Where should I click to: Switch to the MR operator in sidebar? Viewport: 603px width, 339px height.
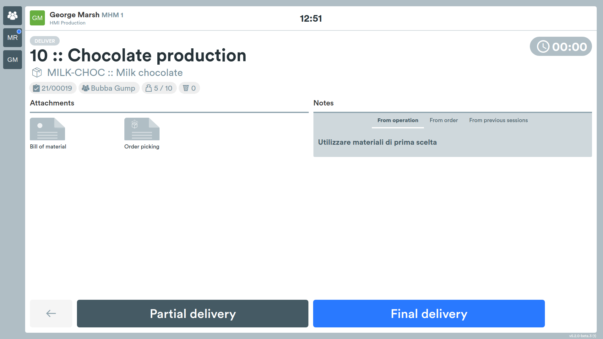[13, 38]
